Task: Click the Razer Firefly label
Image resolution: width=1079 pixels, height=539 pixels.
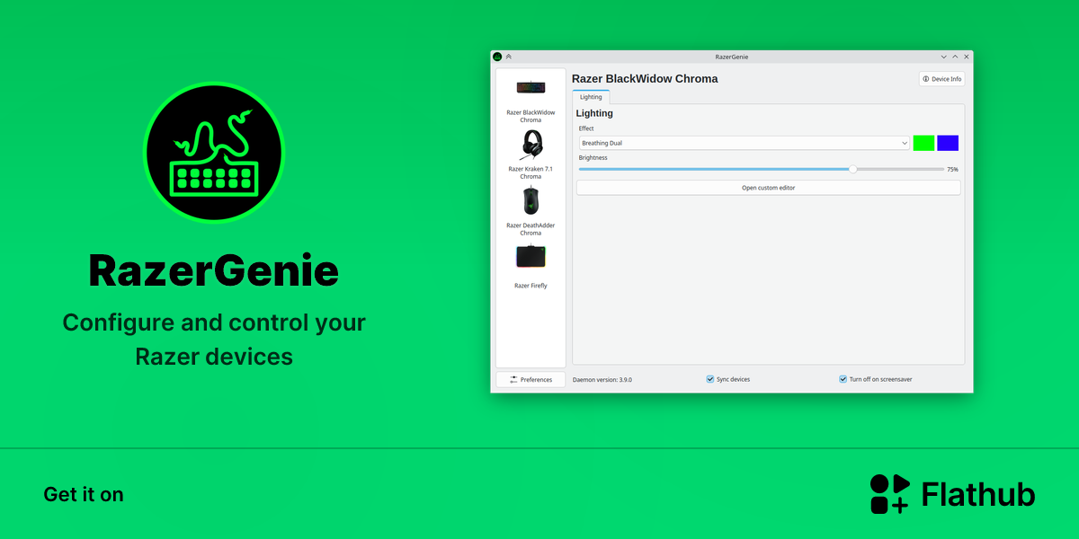Action: [531, 286]
